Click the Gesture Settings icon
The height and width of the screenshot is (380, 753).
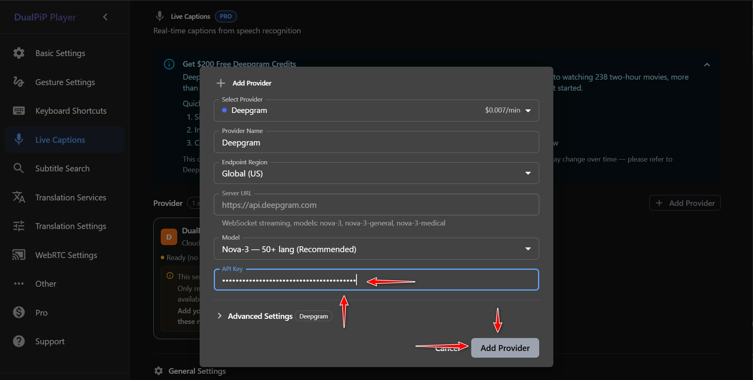(x=19, y=82)
